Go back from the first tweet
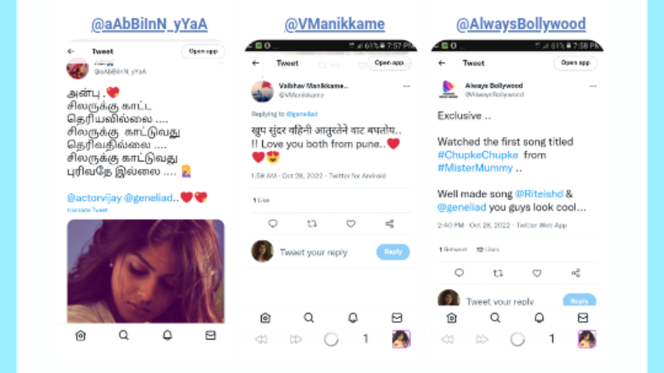 coord(71,51)
